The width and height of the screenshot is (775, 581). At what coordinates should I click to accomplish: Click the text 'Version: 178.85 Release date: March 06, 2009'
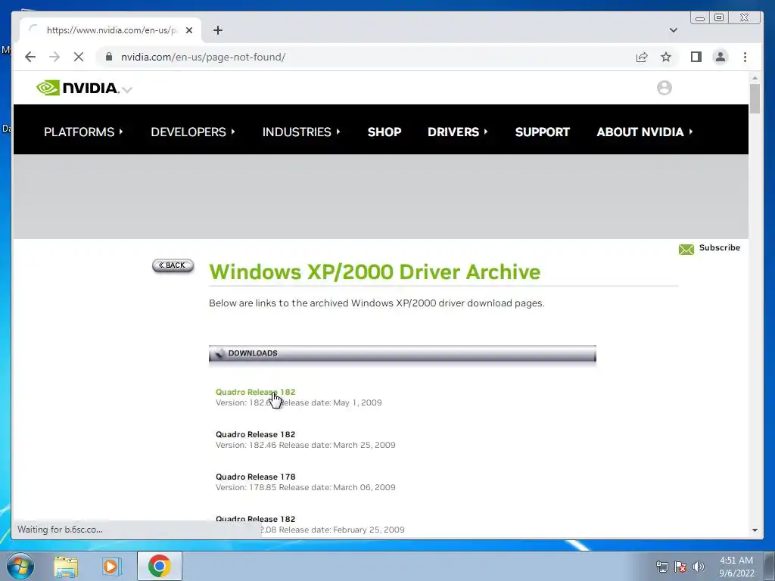[x=306, y=488]
